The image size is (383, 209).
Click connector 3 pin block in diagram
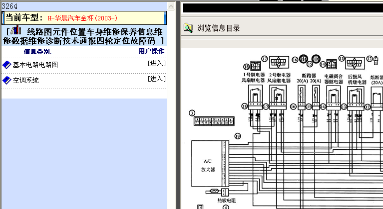click(x=214, y=121)
